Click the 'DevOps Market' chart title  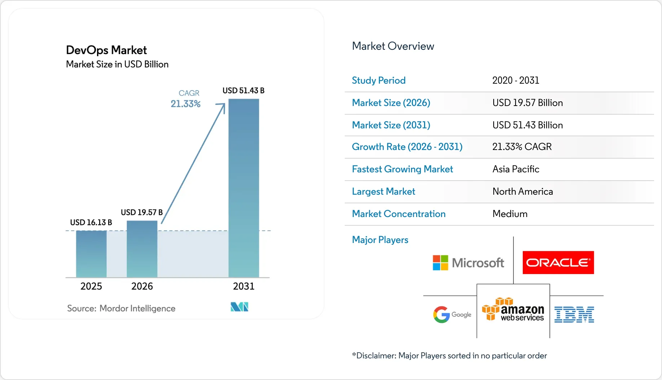coord(106,50)
